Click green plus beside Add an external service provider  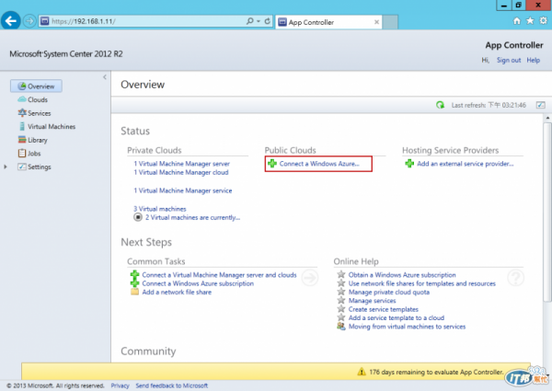[409, 163]
